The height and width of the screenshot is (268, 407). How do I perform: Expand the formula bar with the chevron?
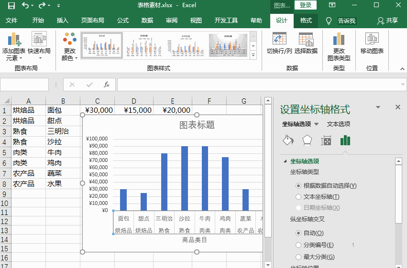[402, 85]
